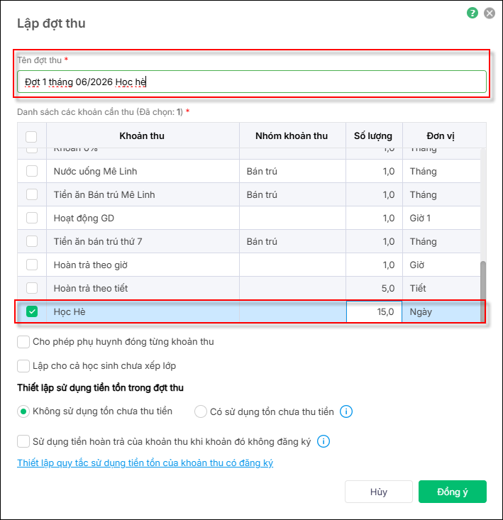Click info icon beside Có sử dụng tồn
Viewport: 503px width, 520px height.
346,411
